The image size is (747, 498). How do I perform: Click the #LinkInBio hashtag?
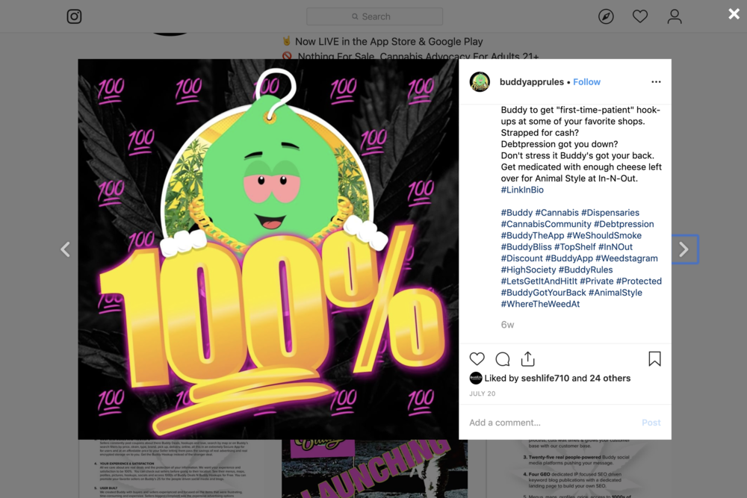click(522, 190)
